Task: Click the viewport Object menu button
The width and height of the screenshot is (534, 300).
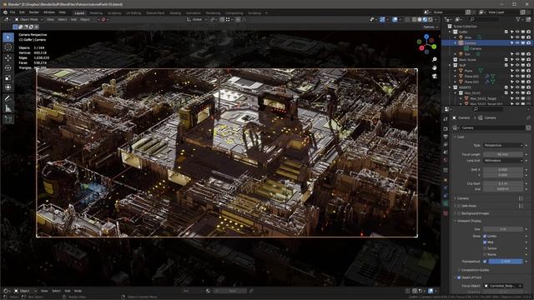Action: click(x=84, y=19)
